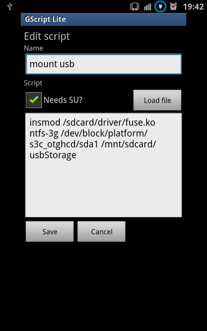Tap the 19:42 clock in the status bar
Image resolution: width=207 pixels, height=331 pixels.
pos(193,7)
